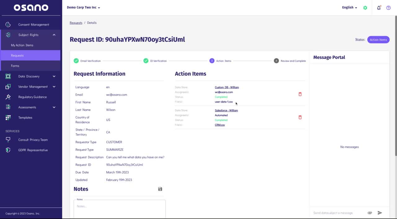This screenshot has height=219, width=397.
Task: Save notes with the floppy disk icon
Action: pyautogui.click(x=160, y=189)
